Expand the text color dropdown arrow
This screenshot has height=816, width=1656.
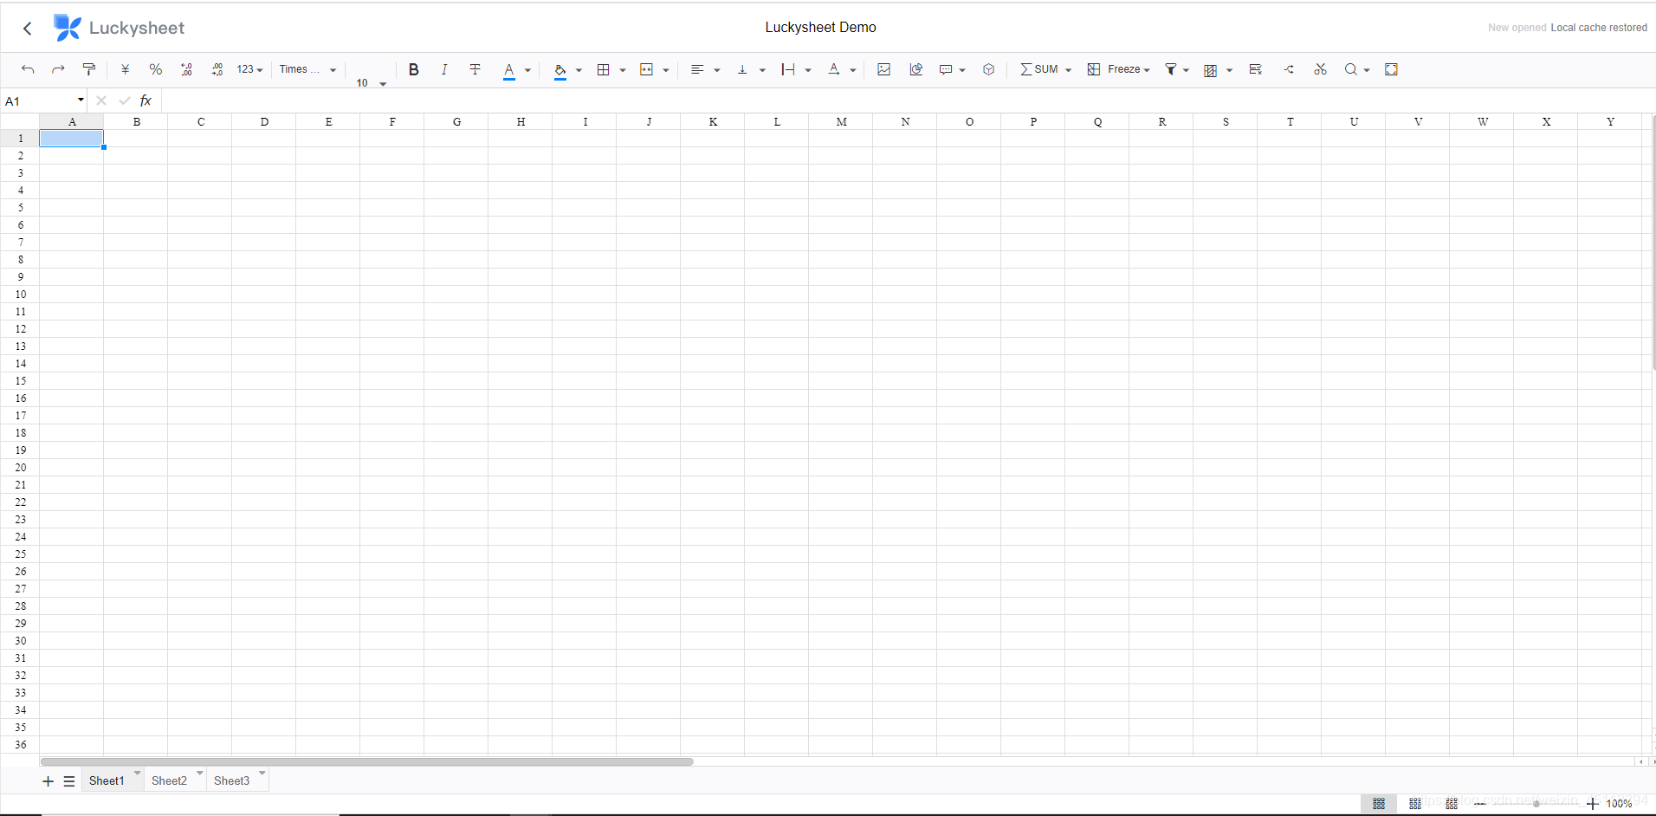click(x=527, y=70)
